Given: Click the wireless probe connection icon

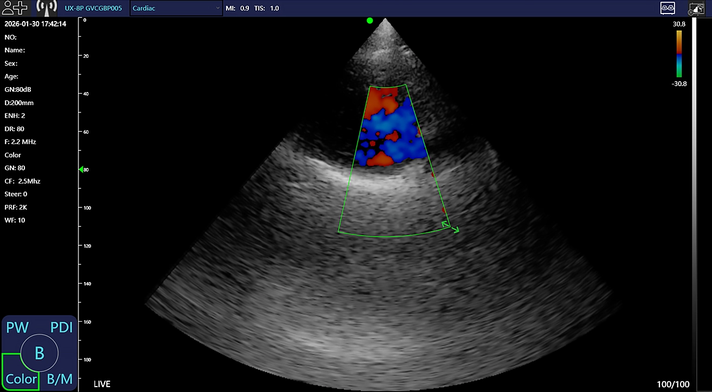Looking at the screenshot, I should tap(47, 8).
